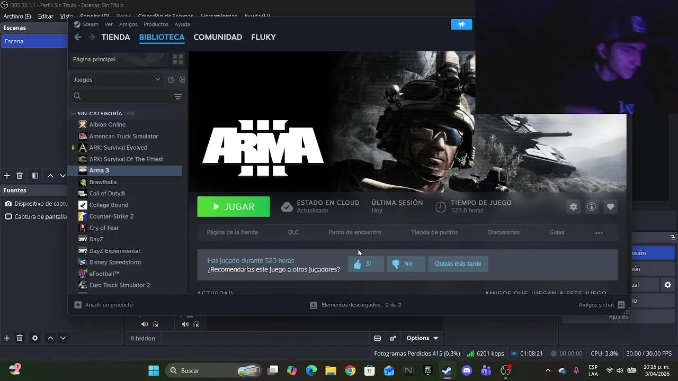Sort library by recent activity clock icon

[171, 80]
